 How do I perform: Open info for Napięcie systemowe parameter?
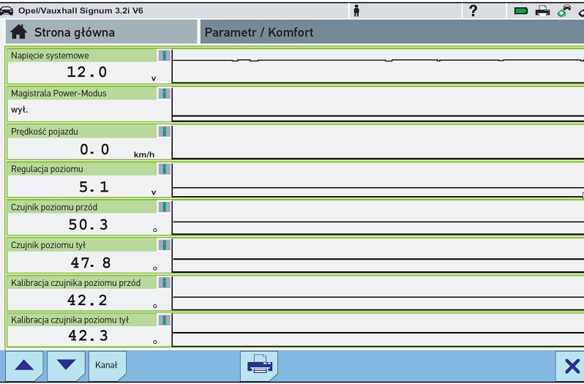click(x=165, y=56)
